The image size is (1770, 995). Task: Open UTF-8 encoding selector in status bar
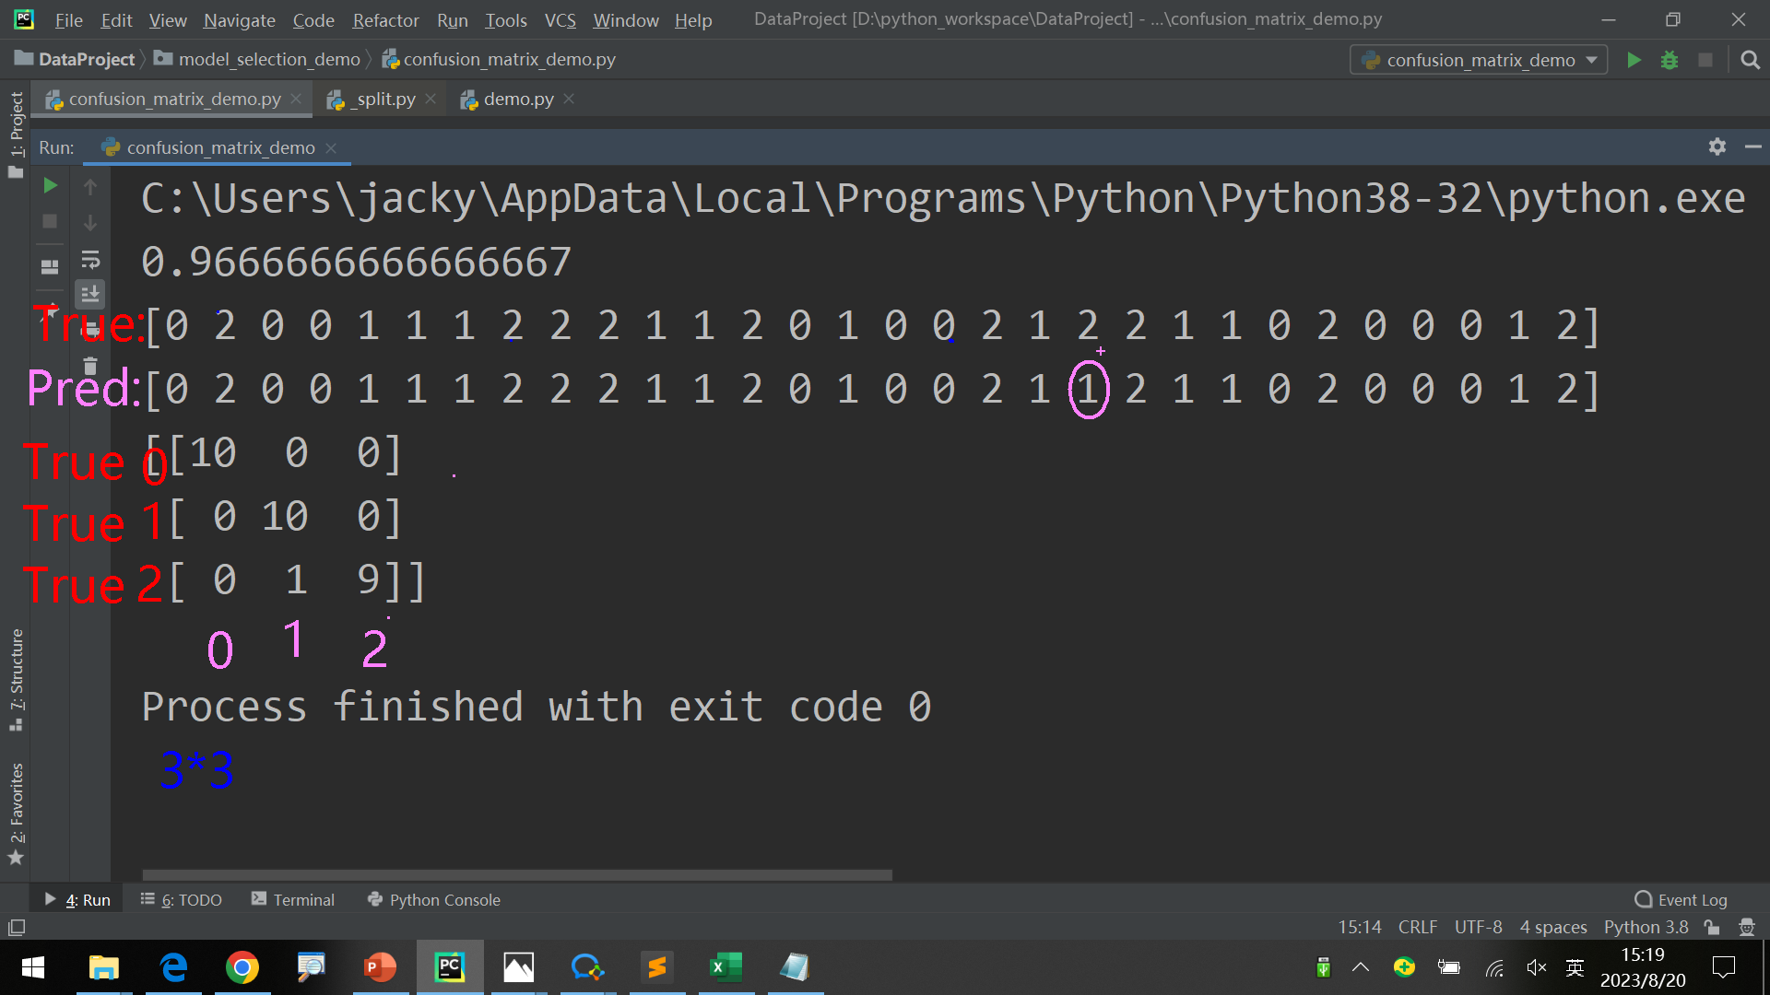tap(1478, 927)
